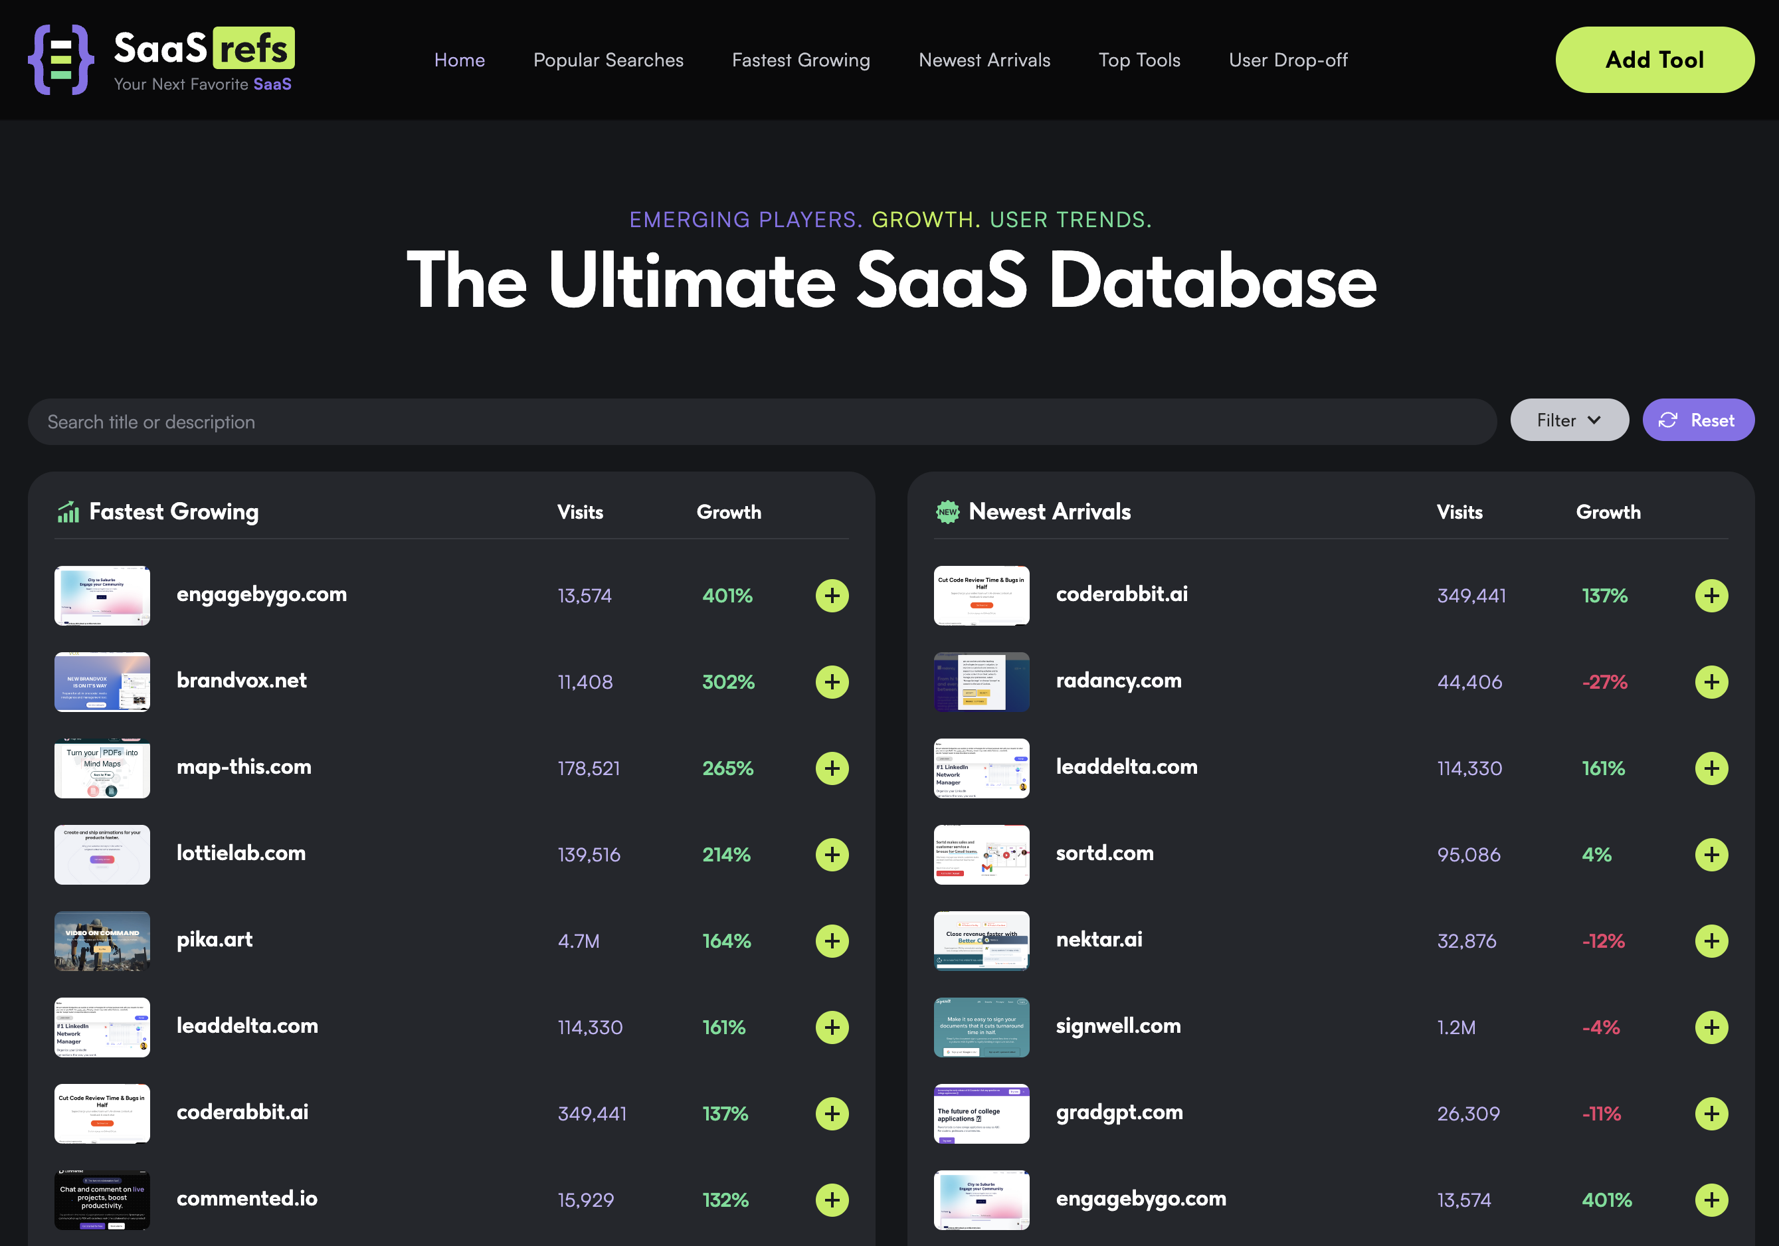Image resolution: width=1779 pixels, height=1246 pixels.
Task: Click plus icon next to nektar.ai
Action: tap(1712, 942)
